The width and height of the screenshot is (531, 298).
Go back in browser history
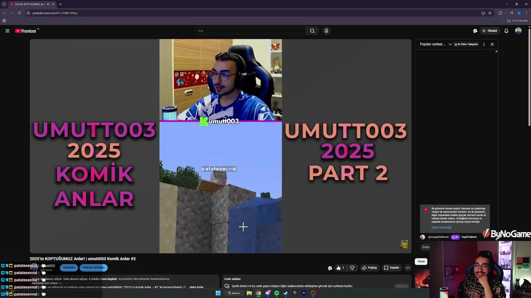coord(5,13)
